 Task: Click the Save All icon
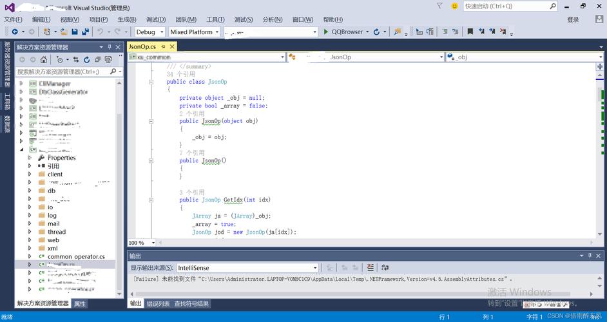pos(85,32)
